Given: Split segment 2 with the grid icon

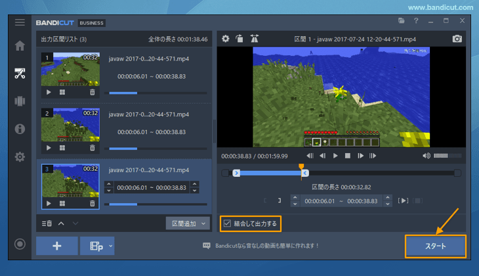Looking at the screenshot, I should [x=62, y=148].
